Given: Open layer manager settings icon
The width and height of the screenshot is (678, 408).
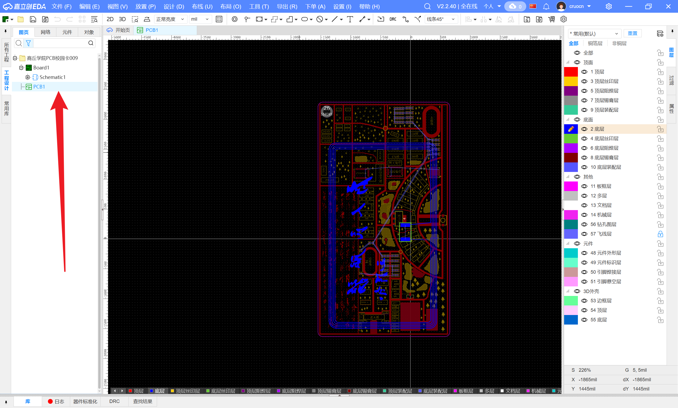Looking at the screenshot, I should coord(659,34).
